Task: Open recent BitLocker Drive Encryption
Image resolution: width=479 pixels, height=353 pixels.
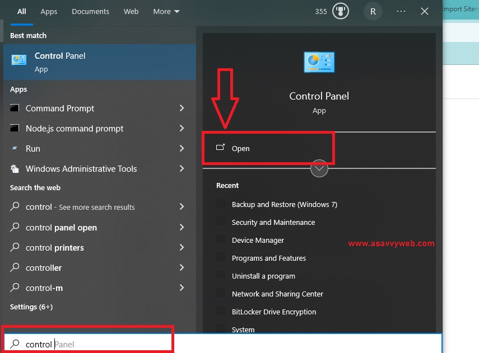Action: click(x=274, y=312)
